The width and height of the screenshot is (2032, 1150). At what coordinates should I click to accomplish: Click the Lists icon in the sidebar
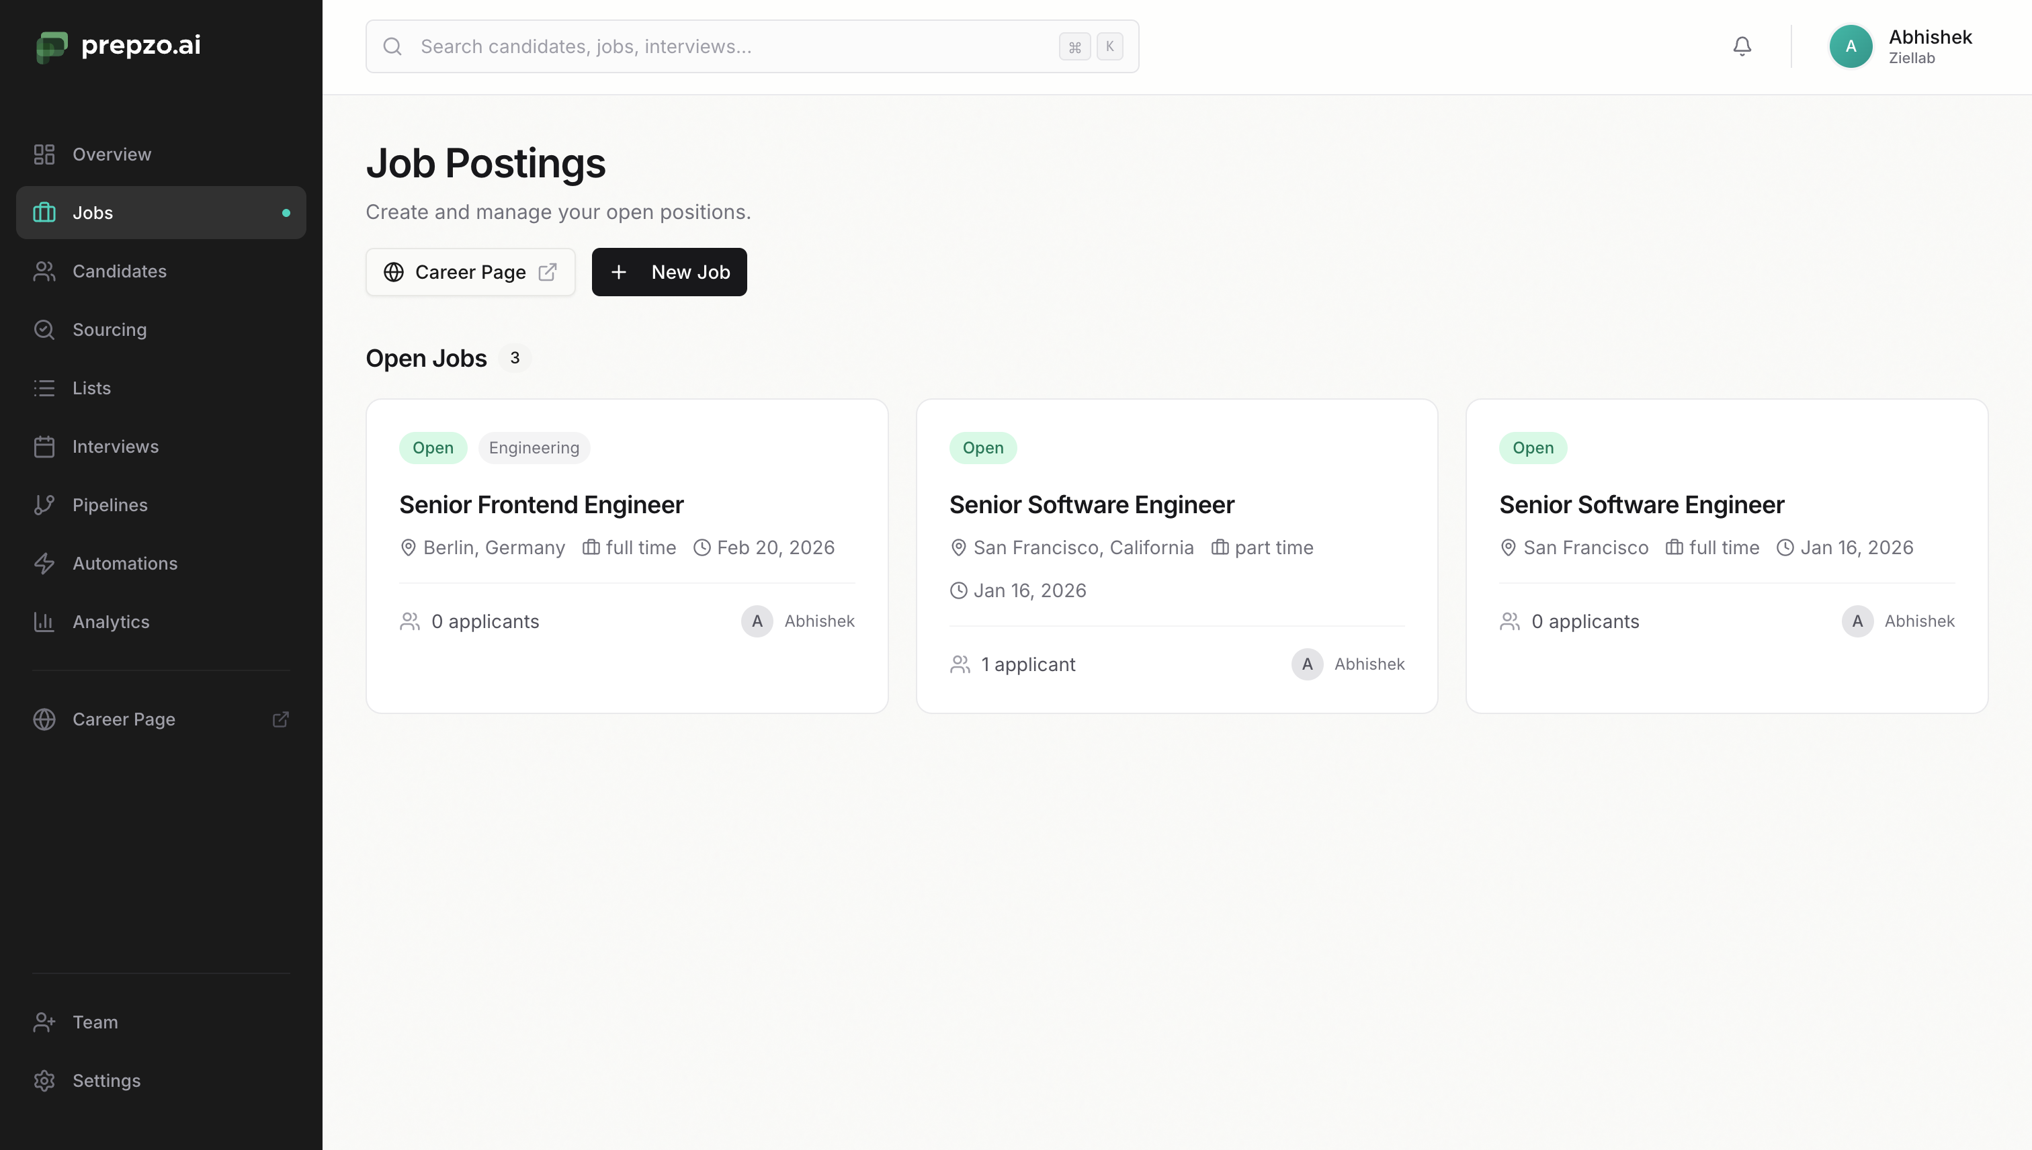point(44,388)
